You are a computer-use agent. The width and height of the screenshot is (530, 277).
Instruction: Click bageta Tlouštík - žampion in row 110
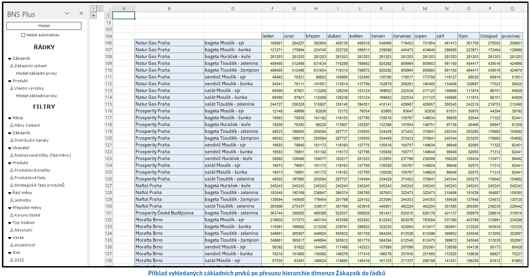[x=232, y=70]
